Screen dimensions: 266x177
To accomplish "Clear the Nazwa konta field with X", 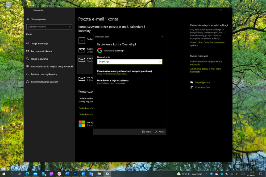I will pyautogui.click(x=160, y=62).
